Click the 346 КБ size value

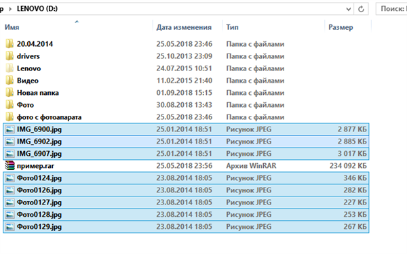tap(355, 177)
